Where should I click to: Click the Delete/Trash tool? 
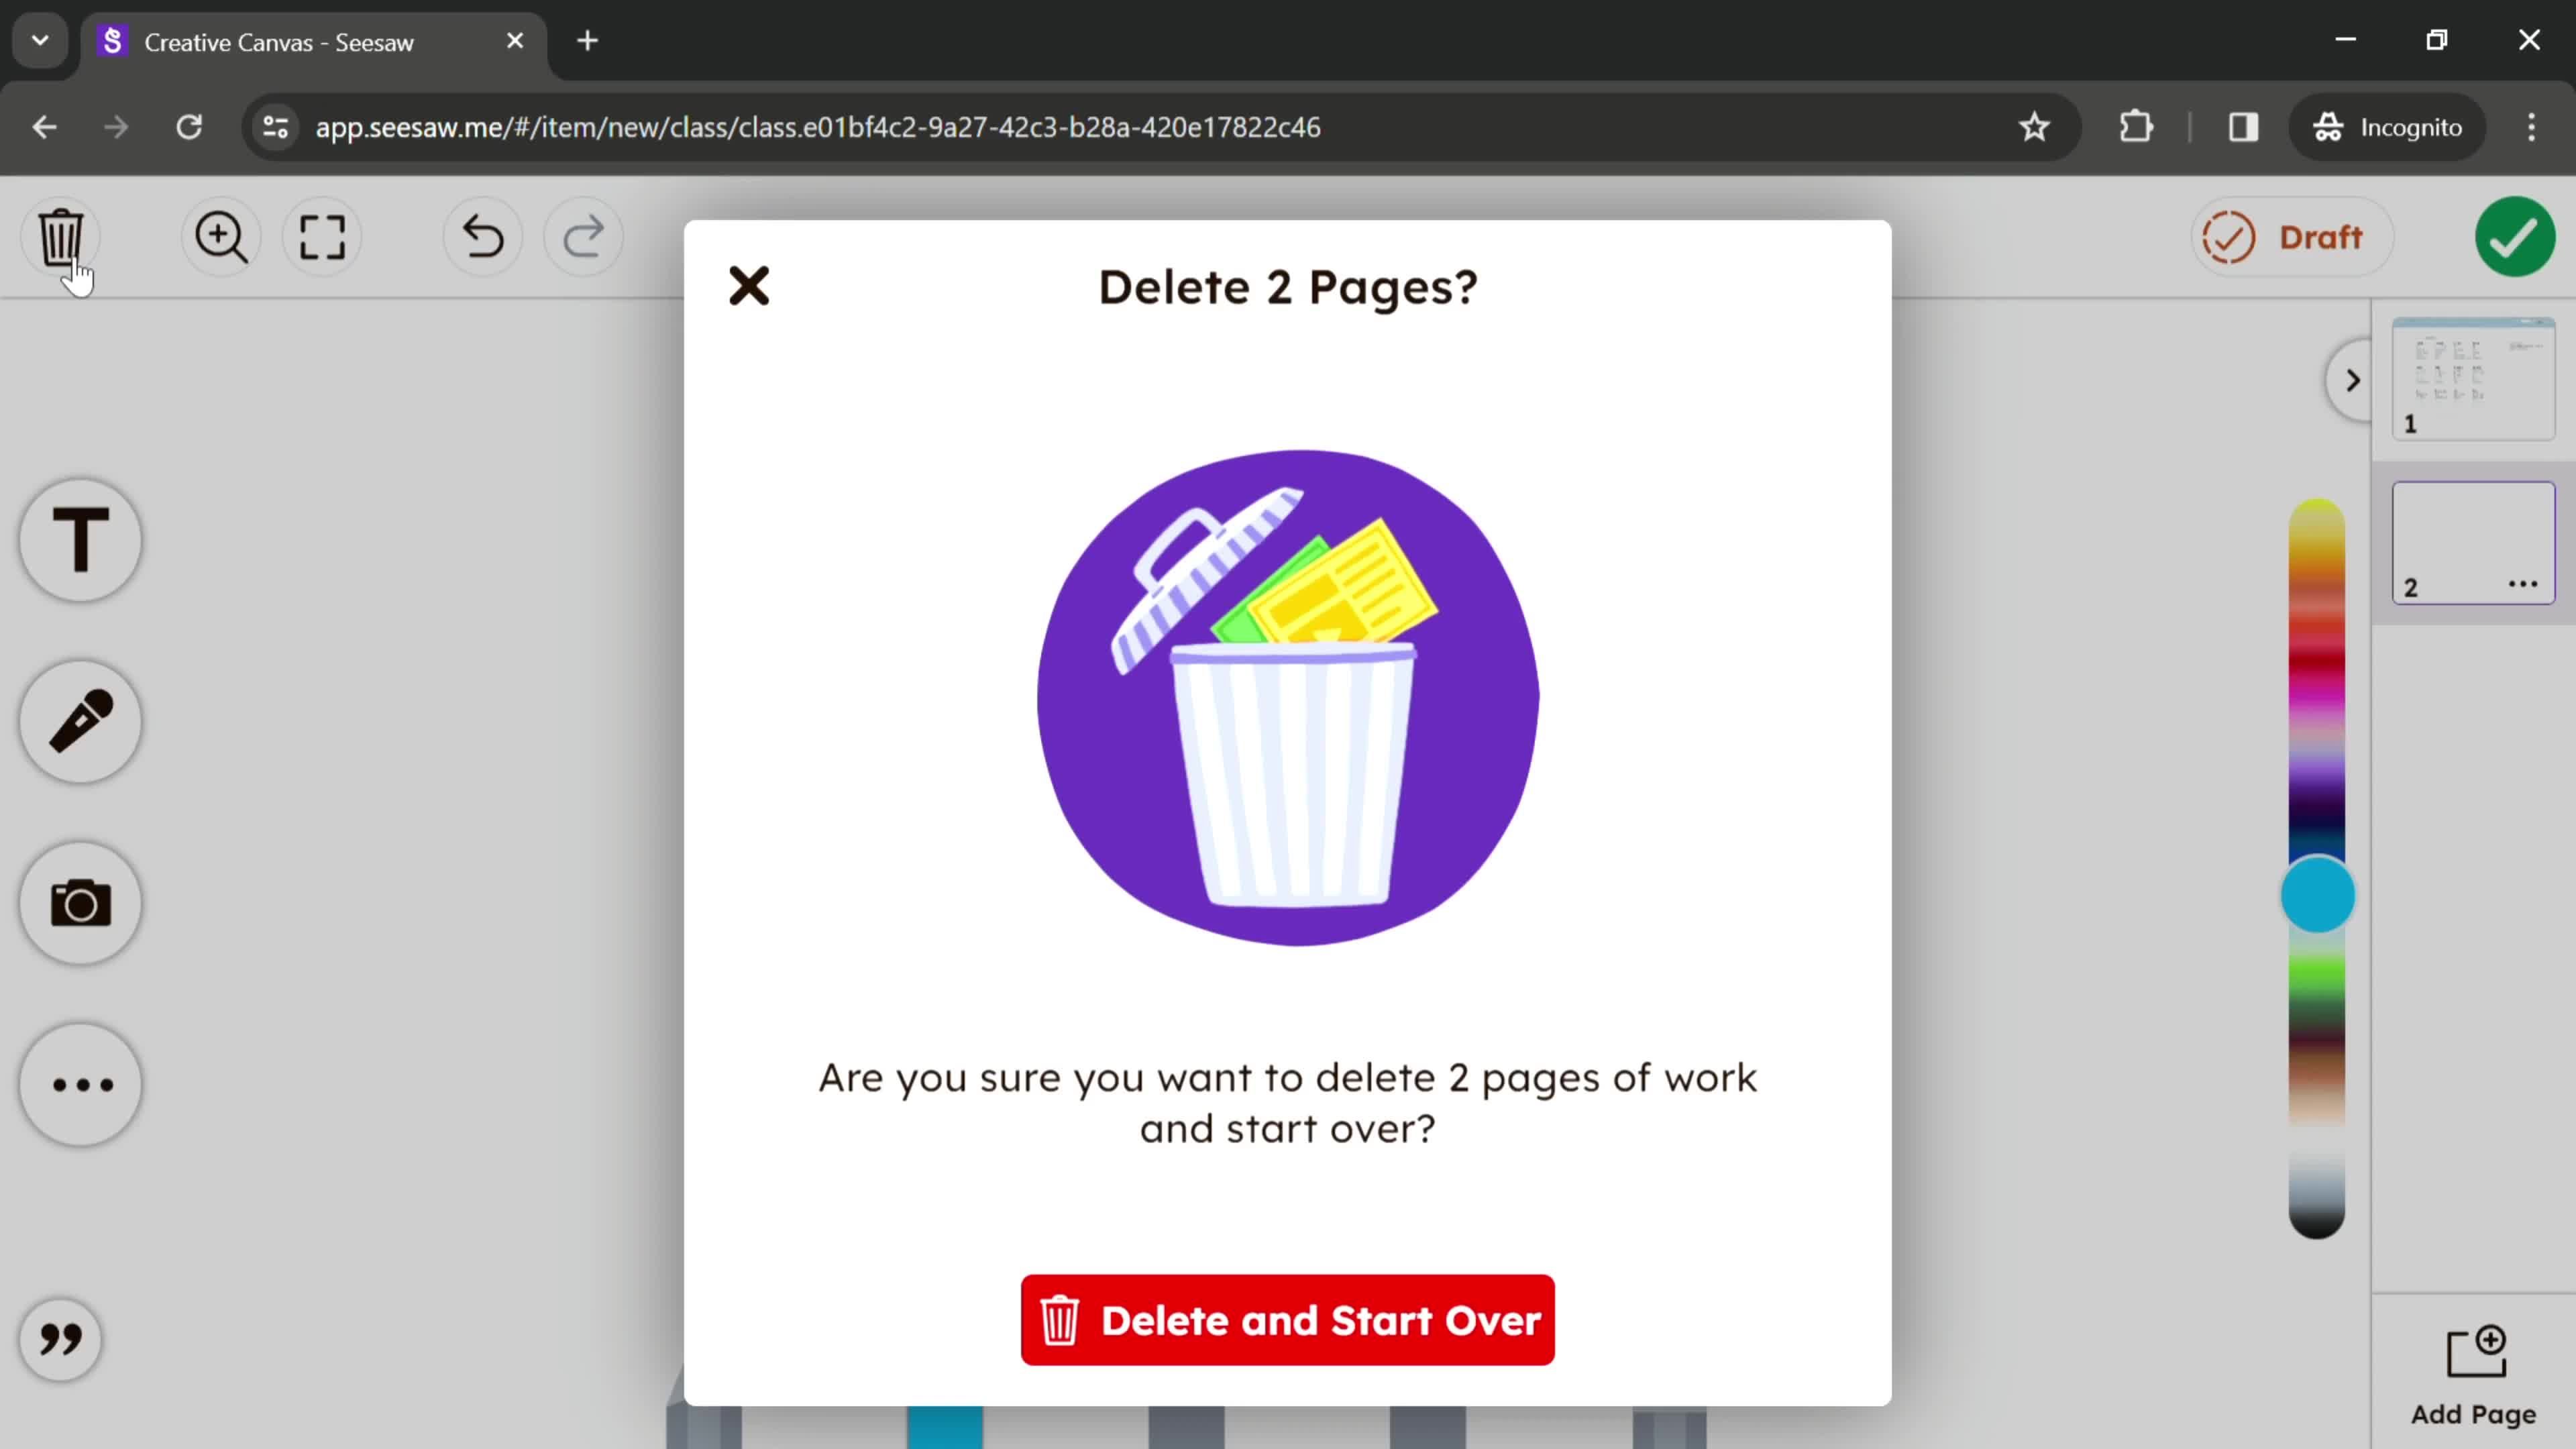tap(60, 235)
